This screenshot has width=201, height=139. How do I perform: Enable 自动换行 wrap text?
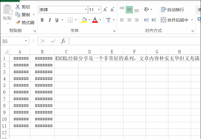coord(172,10)
